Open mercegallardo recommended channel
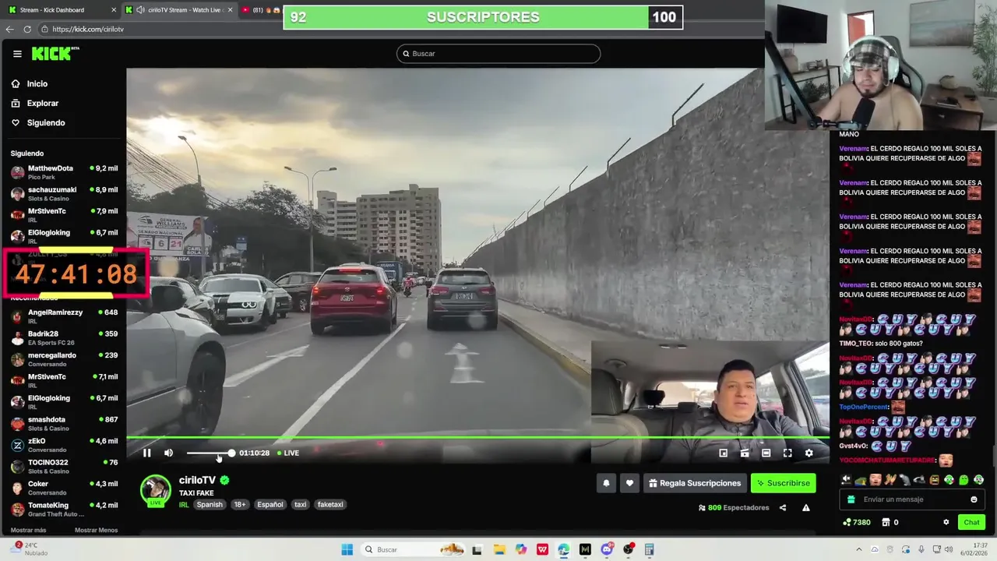 [x=64, y=359]
